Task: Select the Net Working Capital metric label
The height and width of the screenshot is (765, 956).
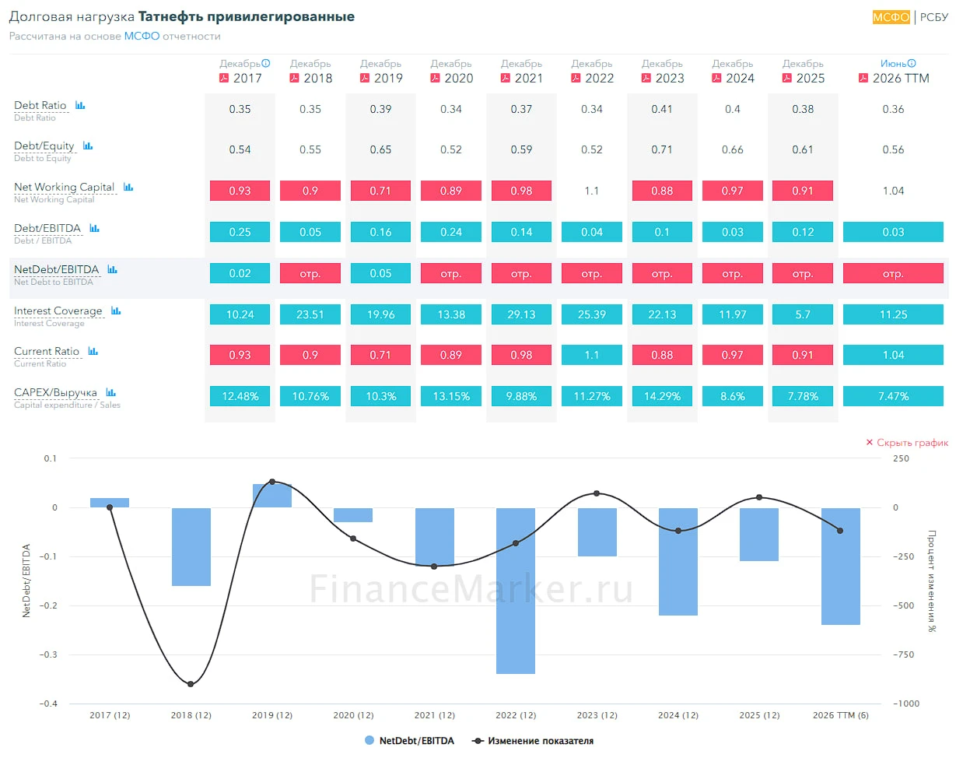Action: coord(65,187)
